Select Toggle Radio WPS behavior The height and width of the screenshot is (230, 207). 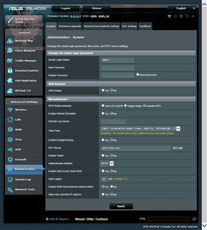click(125, 106)
